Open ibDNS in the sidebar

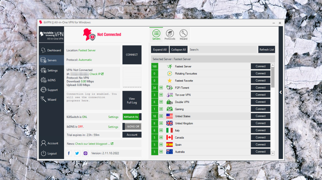click(51, 80)
